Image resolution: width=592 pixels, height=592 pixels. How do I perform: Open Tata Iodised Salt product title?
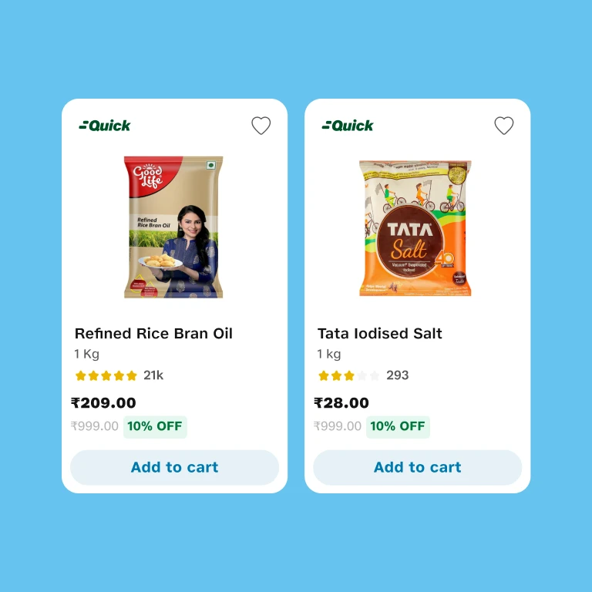click(379, 333)
